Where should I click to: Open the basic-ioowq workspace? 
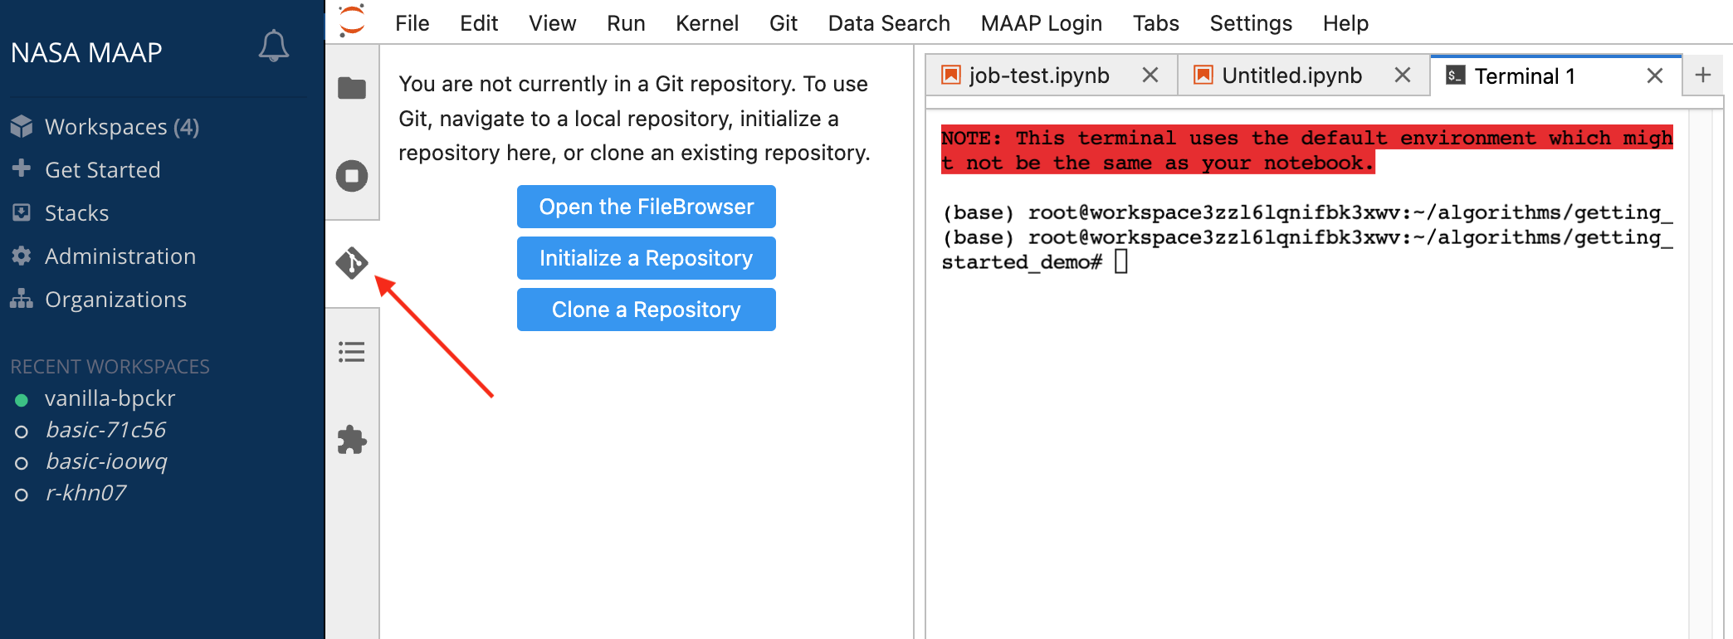[106, 461]
